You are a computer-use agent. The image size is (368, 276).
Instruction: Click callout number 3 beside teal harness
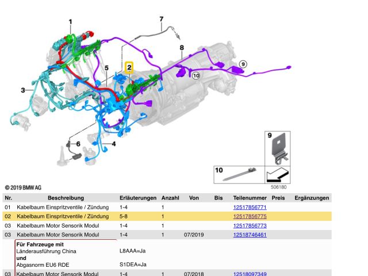pyautogui.click(x=23, y=90)
